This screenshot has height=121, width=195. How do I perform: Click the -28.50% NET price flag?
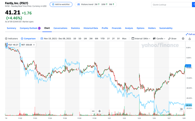(188, 105)
